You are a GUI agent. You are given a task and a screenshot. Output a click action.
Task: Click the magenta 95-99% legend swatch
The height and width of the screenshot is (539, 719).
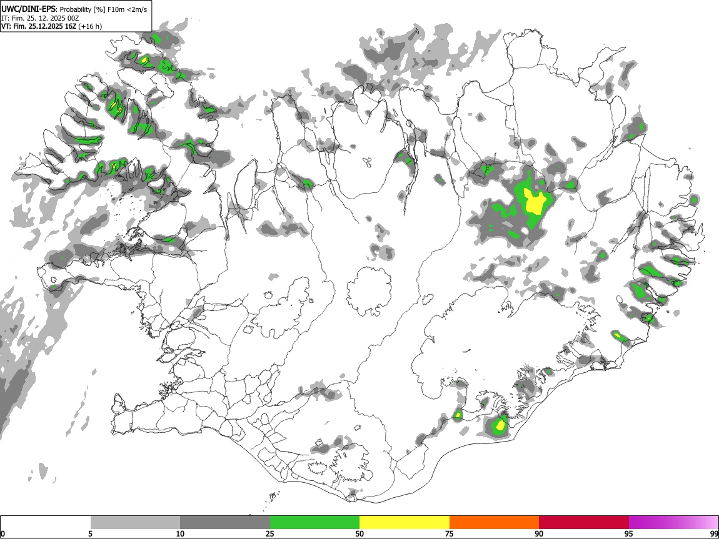point(673,523)
